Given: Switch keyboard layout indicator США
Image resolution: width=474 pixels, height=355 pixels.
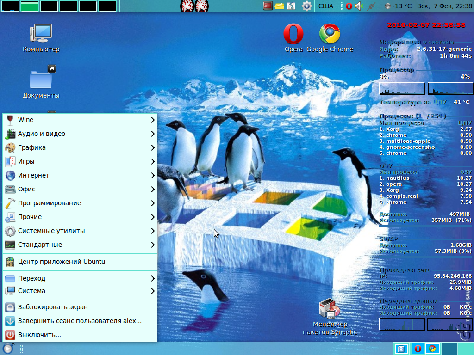Looking at the screenshot, I should click(x=326, y=6).
